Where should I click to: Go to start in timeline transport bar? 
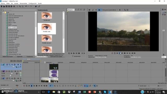[39, 86]
